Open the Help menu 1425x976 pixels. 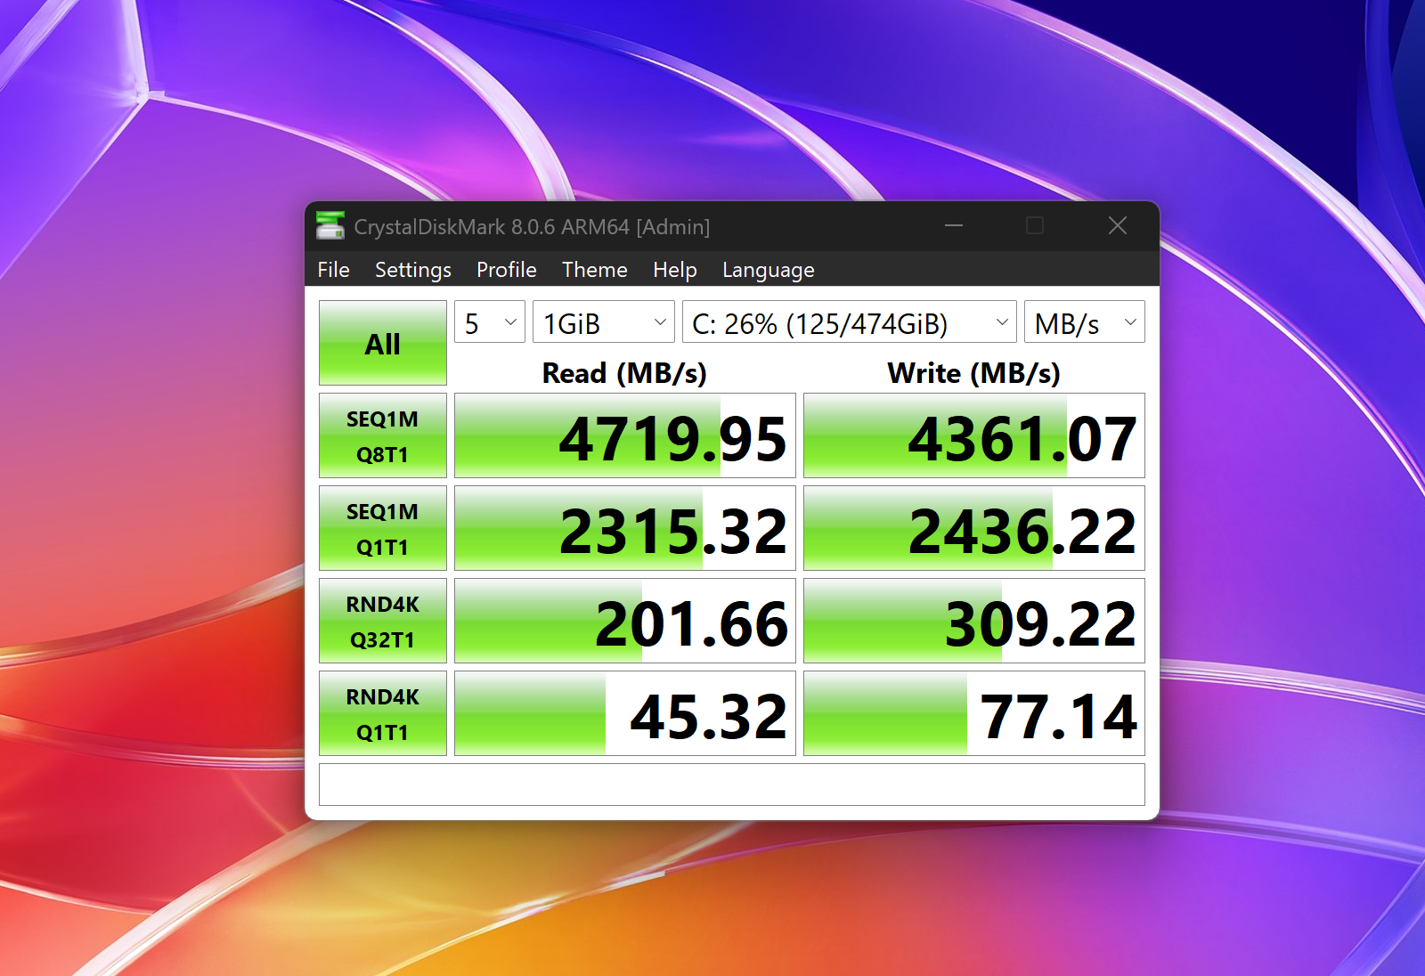674,270
